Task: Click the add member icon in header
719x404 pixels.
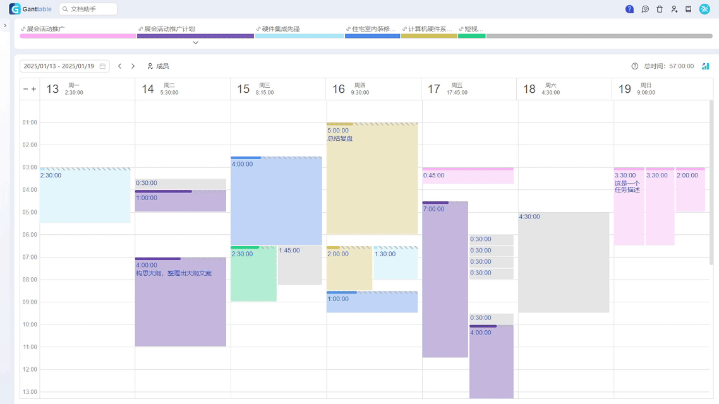Action: [x=674, y=9]
